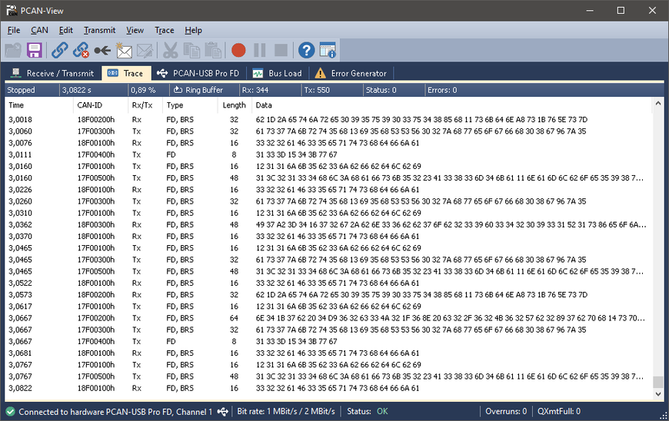The image size is (669, 421).
Task: Click scrollbar down arrow in trace list
Action: tap(658, 394)
